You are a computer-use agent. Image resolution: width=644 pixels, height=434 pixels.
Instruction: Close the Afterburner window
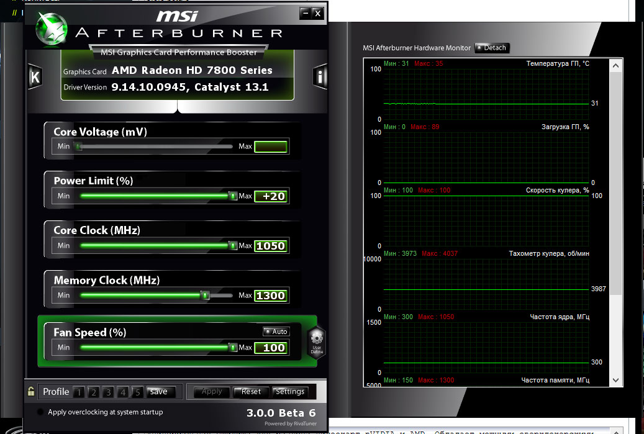click(x=317, y=14)
